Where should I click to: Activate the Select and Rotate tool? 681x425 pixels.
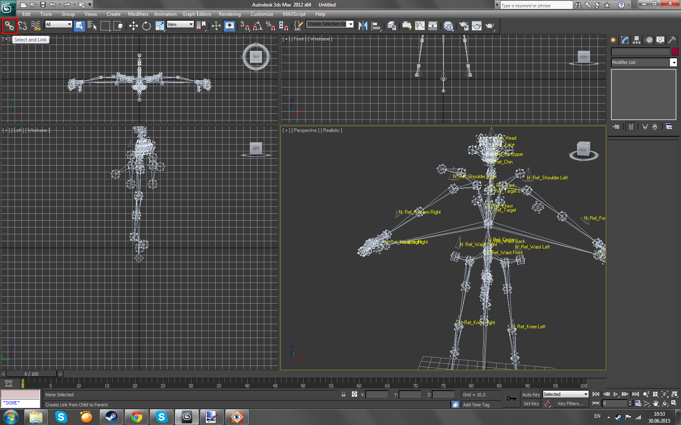pos(146,26)
